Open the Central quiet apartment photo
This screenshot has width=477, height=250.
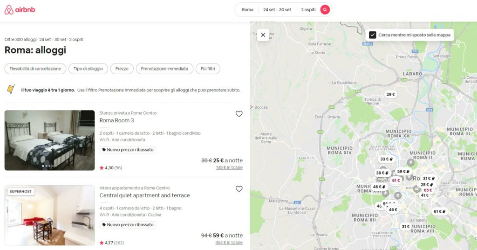pos(49,215)
